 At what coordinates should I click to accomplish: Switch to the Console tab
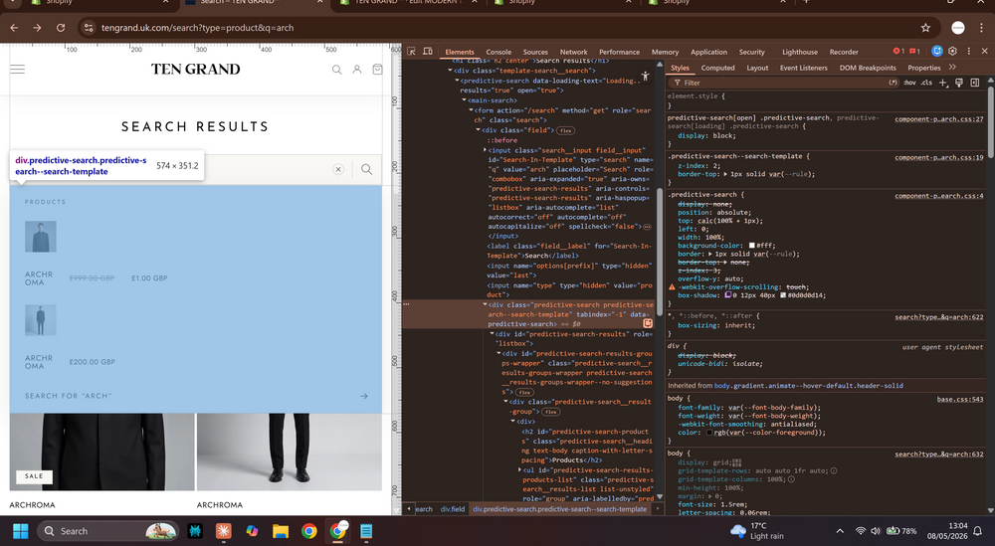(498, 52)
